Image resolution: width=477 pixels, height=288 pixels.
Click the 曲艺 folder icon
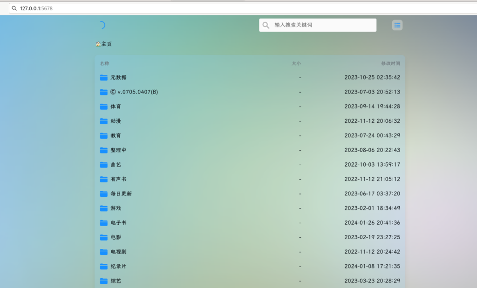pos(103,165)
